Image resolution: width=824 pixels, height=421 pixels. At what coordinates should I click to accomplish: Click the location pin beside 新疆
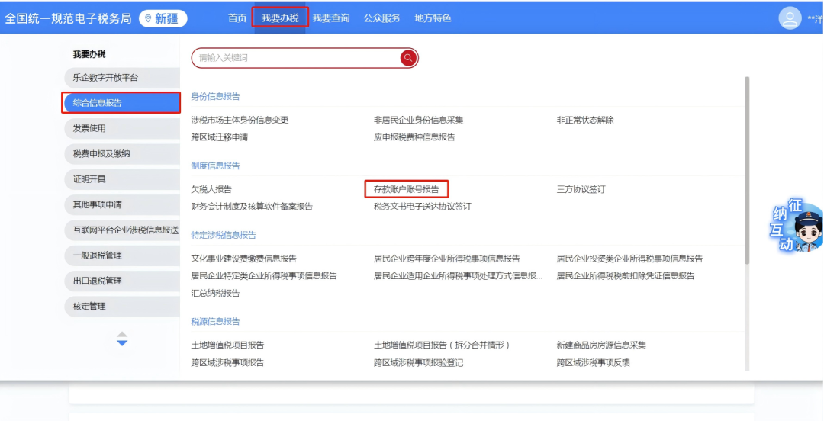[148, 19]
